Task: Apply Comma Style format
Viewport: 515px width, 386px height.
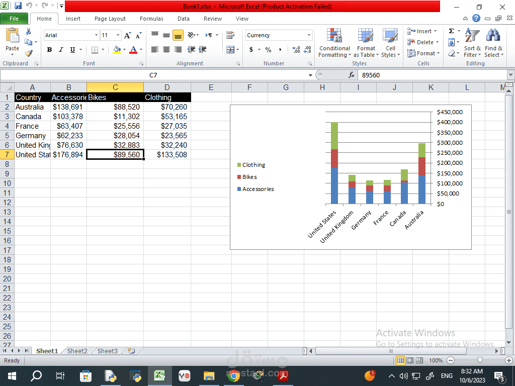Action: pos(280,50)
